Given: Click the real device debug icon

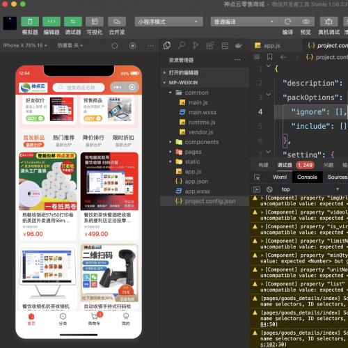Looking at the screenshot, I should click(x=329, y=22).
